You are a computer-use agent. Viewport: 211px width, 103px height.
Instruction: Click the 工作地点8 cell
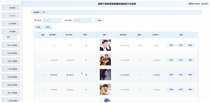(x=157, y=60)
